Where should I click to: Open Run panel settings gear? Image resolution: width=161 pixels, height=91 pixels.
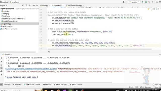pyautogui.click(x=160, y=55)
